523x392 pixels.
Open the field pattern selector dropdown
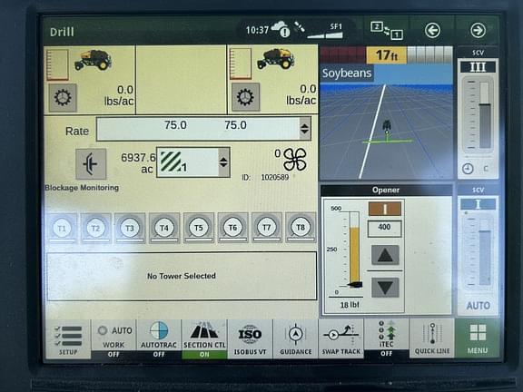(x=223, y=162)
